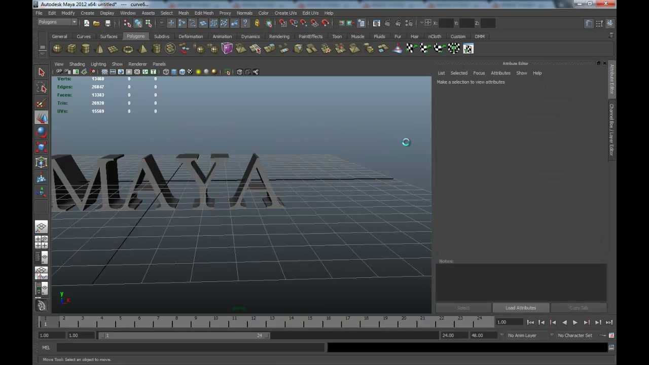Create a polygon cone from the shelf
The width and height of the screenshot is (649, 365).
click(99, 49)
